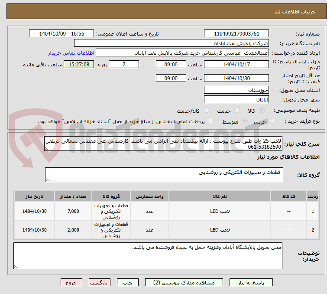Click the remaining time field 15:27:08
The height and width of the screenshot is (294, 327).
point(79,64)
